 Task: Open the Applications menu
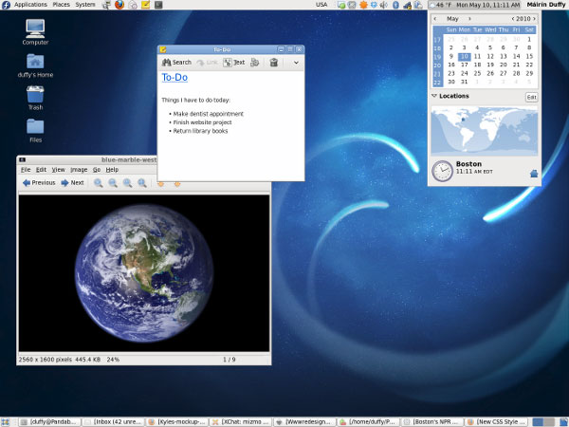click(x=30, y=5)
